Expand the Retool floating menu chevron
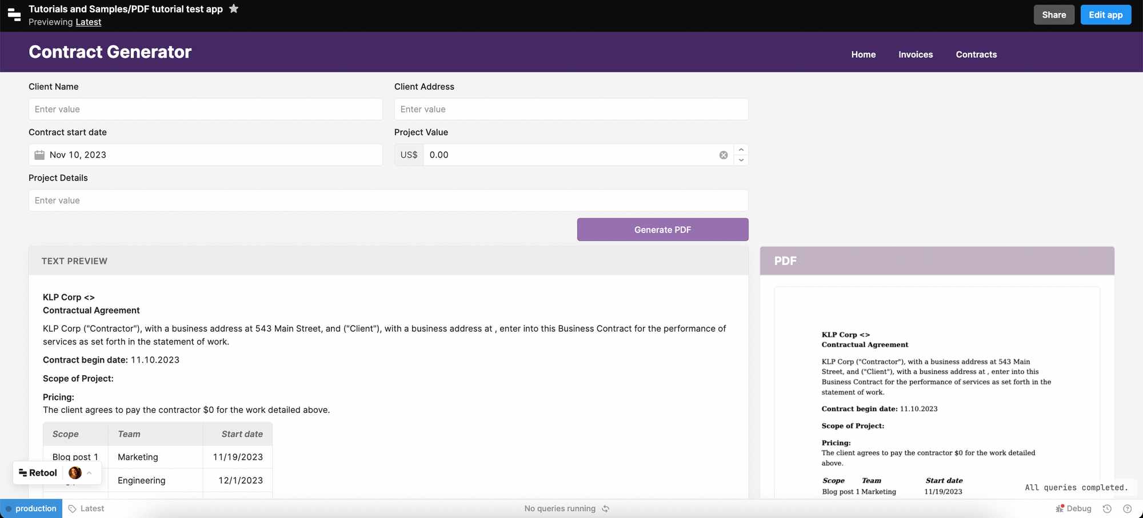The image size is (1143, 518). [90, 473]
